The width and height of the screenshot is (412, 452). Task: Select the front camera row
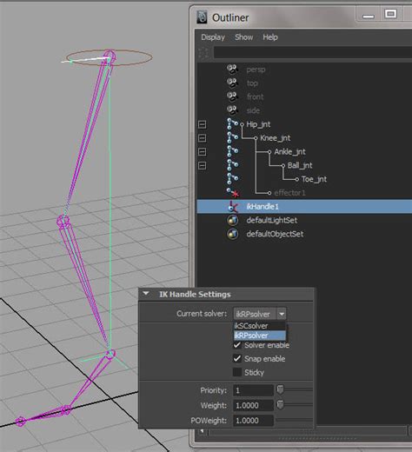[256, 96]
